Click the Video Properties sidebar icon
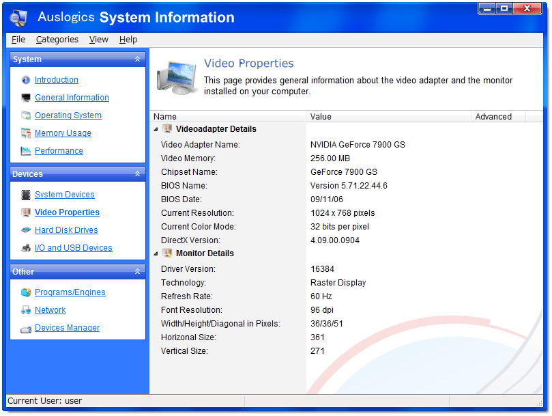The height and width of the screenshot is (416, 552). (x=26, y=212)
